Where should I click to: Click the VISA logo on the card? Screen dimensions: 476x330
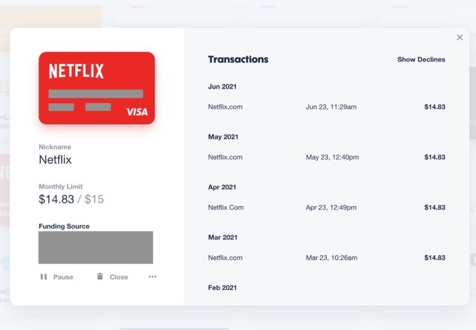click(137, 112)
